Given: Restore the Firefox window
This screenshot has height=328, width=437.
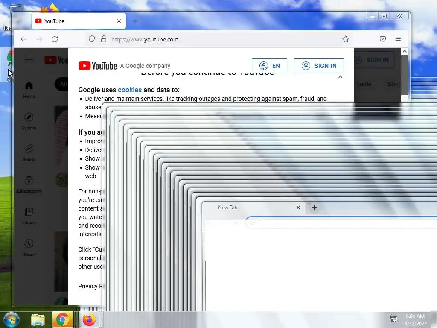Looking at the screenshot, I should (384, 16).
